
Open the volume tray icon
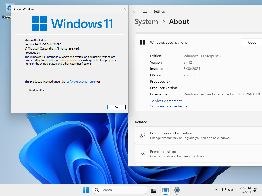click(231, 190)
